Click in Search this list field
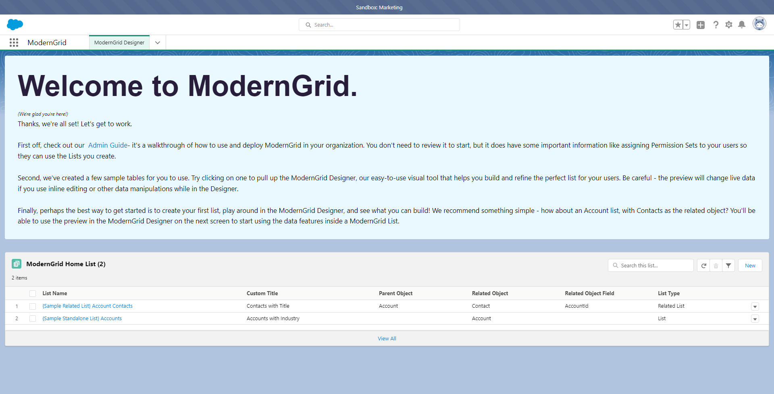This screenshot has height=394, width=774. tap(651, 265)
